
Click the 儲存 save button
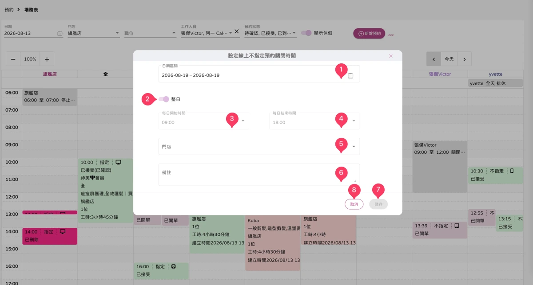click(378, 204)
